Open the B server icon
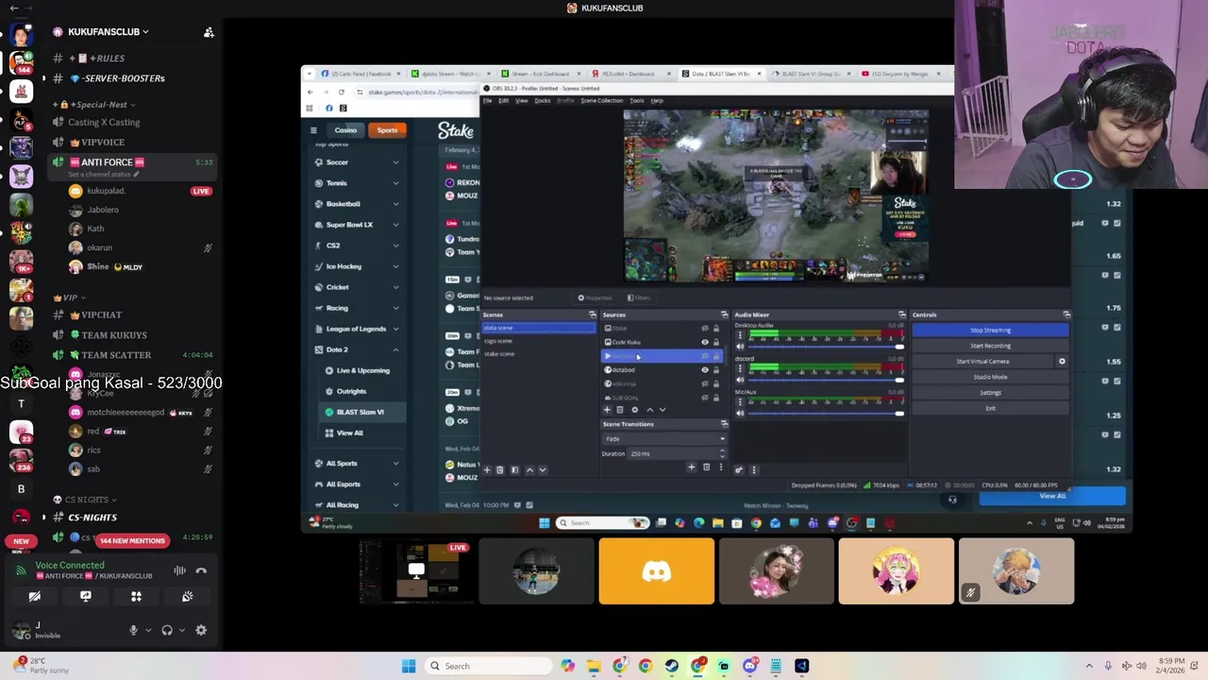The width and height of the screenshot is (1208, 680). 21,489
